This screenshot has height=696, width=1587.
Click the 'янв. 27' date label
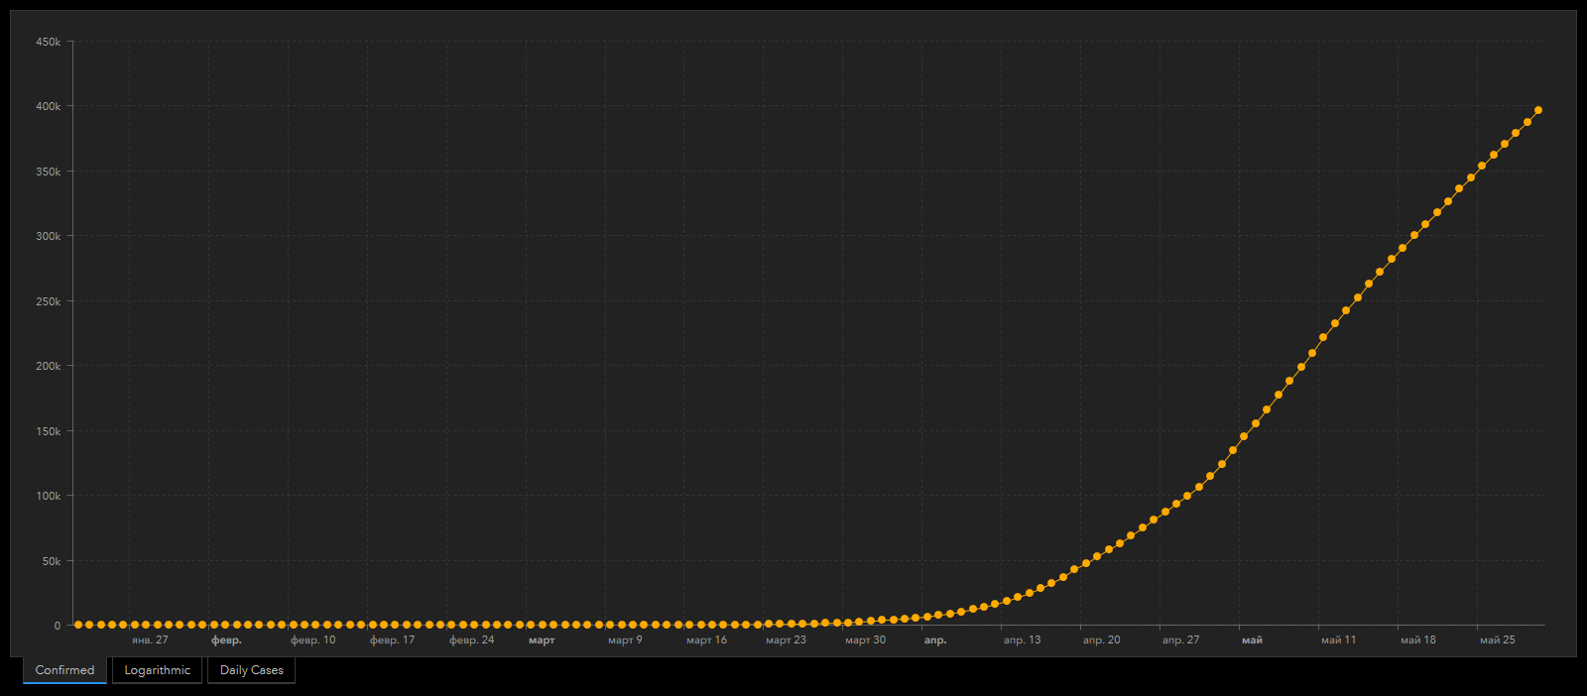coord(150,639)
